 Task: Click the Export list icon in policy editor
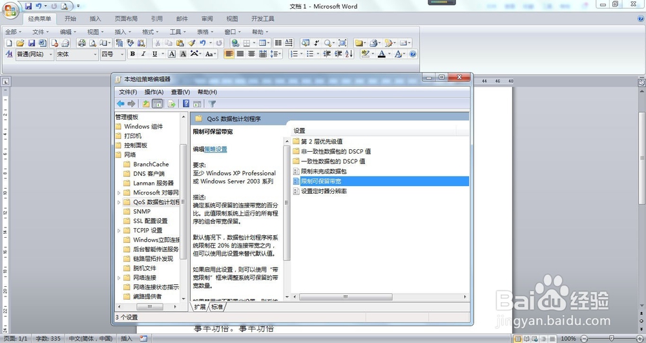click(x=172, y=104)
